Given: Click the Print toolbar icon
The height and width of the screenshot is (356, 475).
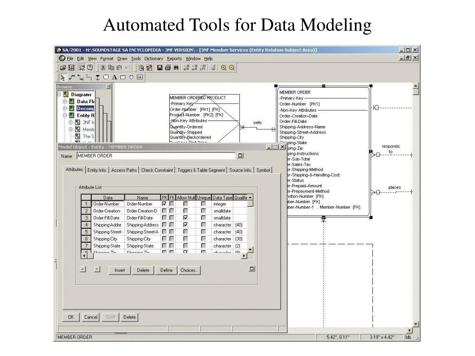Looking at the screenshot, I should pyautogui.click(x=167, y=68).
